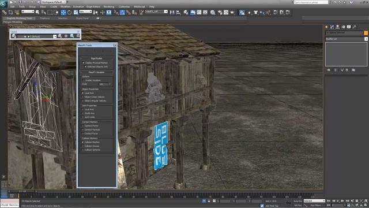Select the Select and Link tool

pos(4,12)
